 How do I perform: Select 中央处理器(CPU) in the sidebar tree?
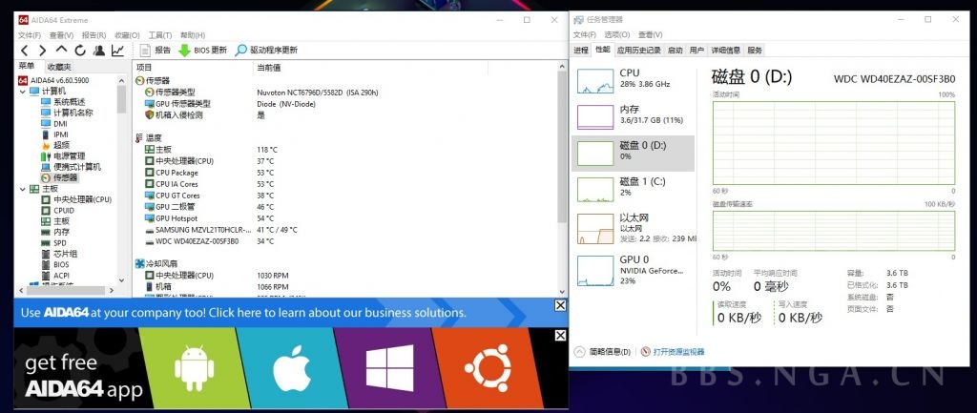point(76,200)
